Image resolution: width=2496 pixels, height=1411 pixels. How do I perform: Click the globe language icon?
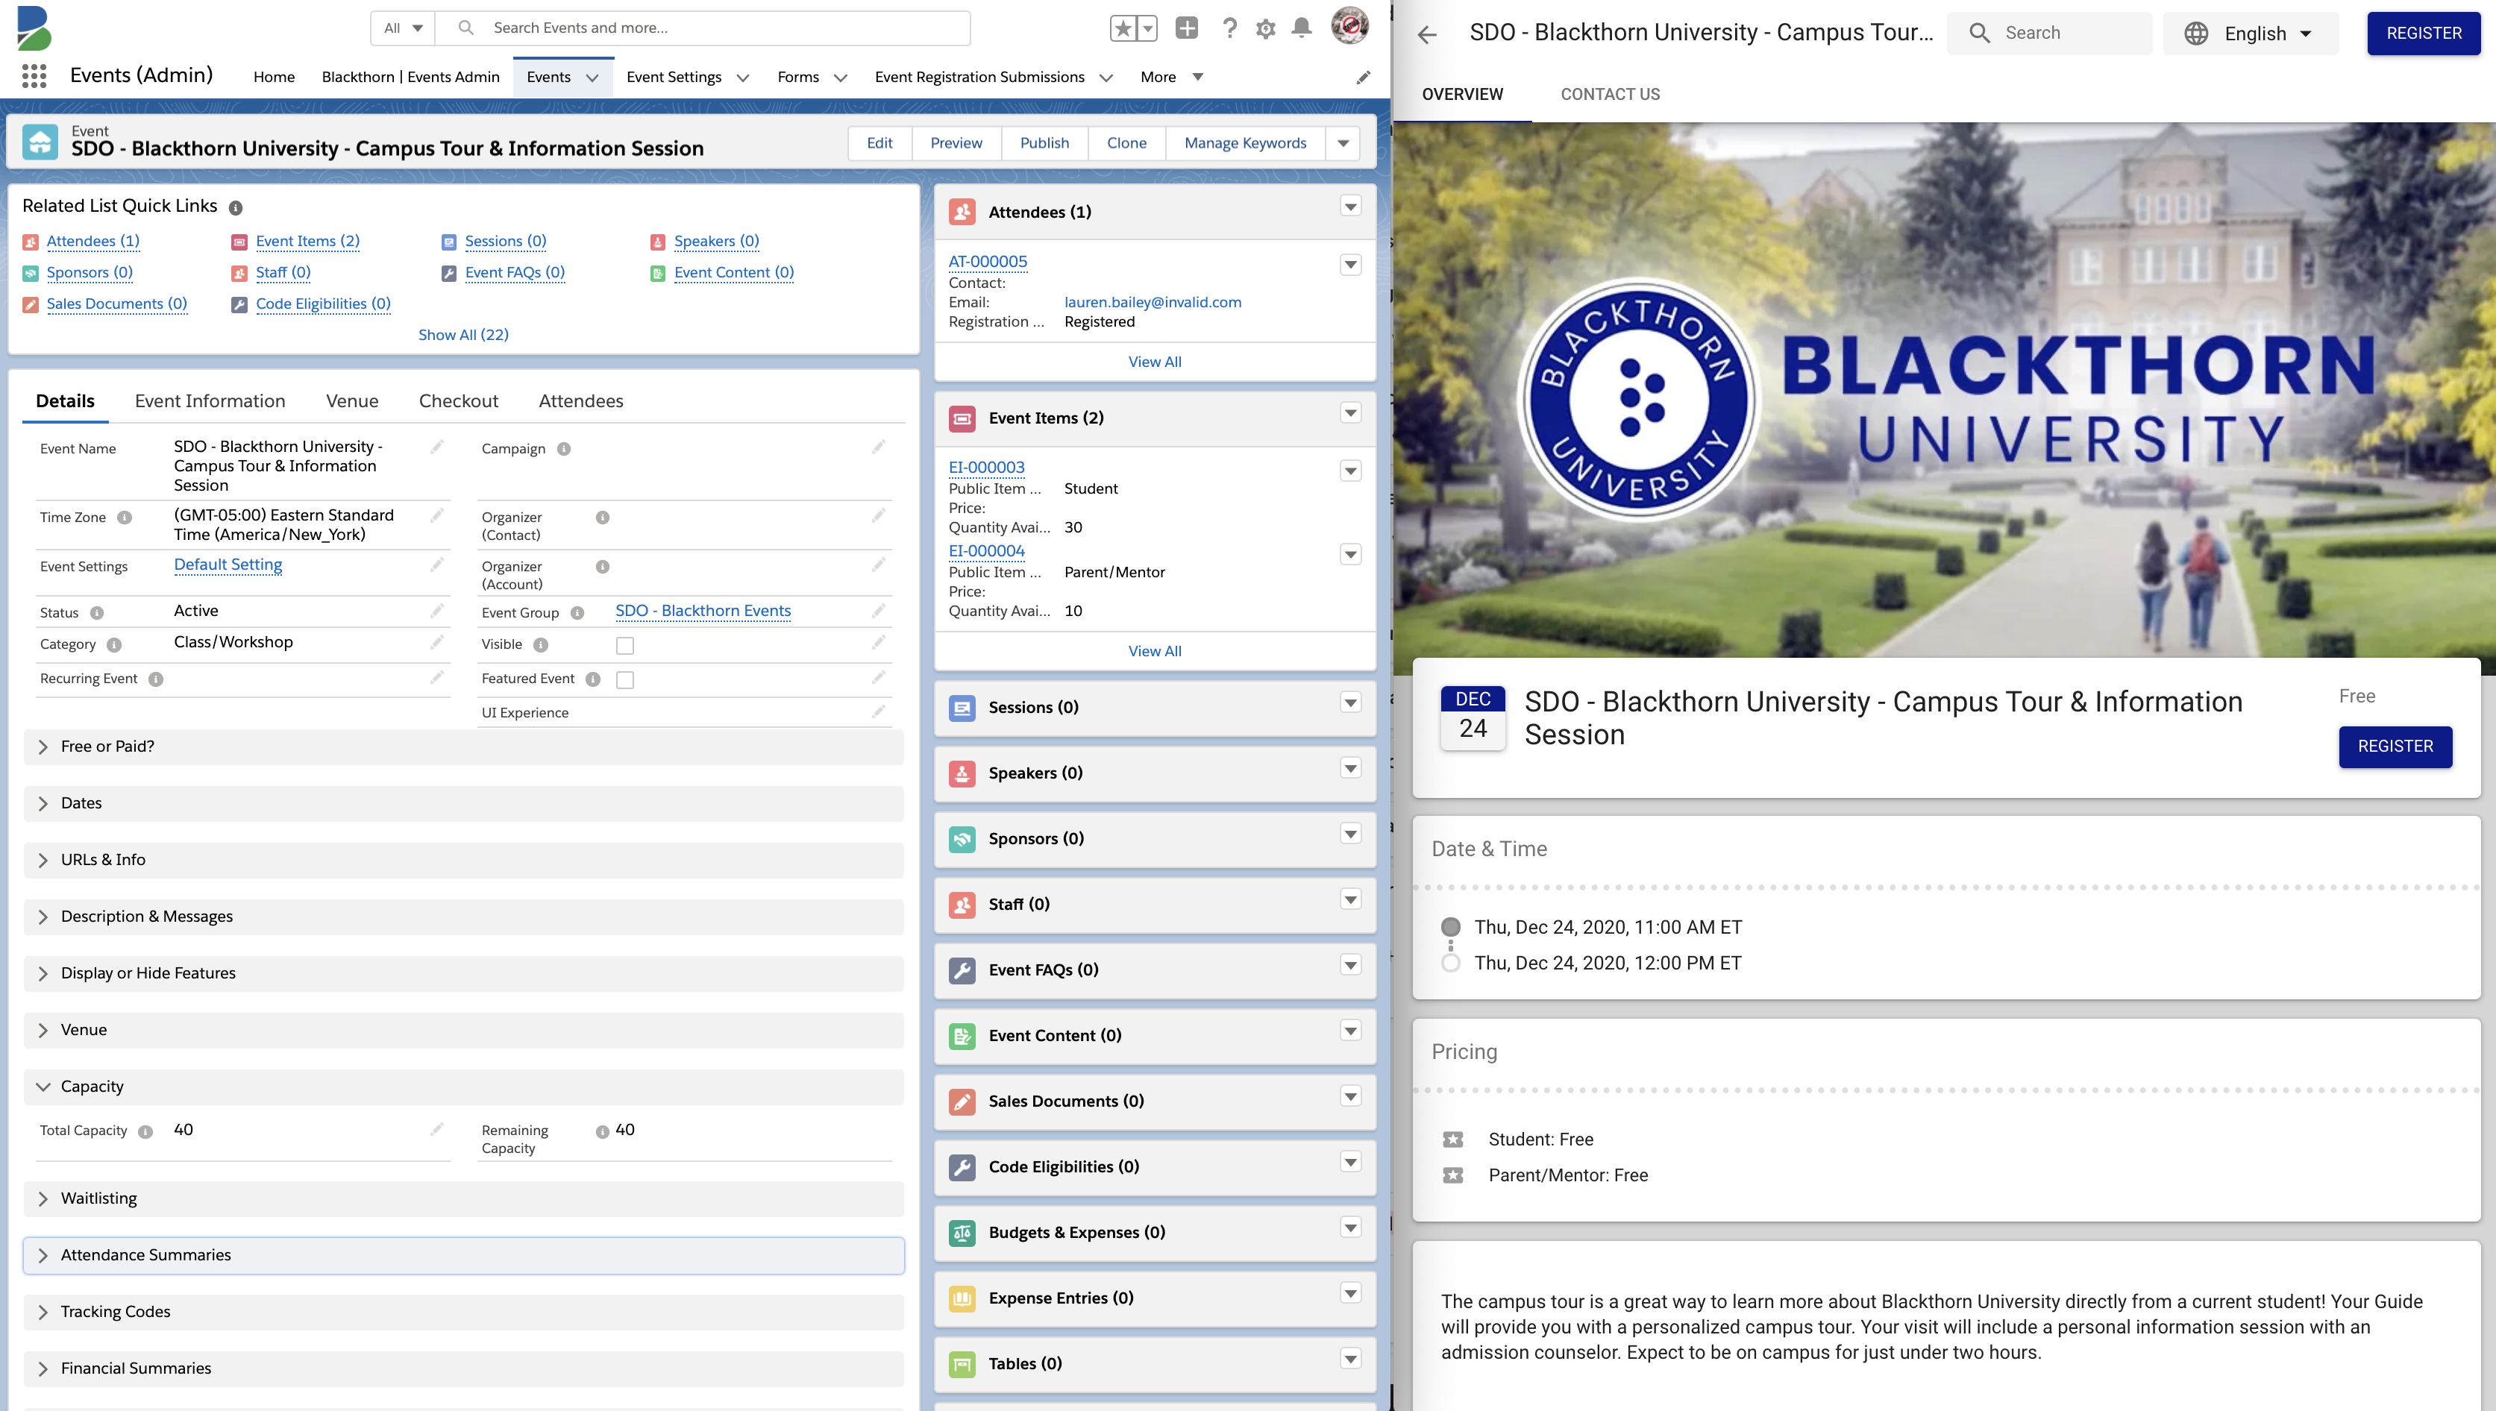coord(2195,34)
